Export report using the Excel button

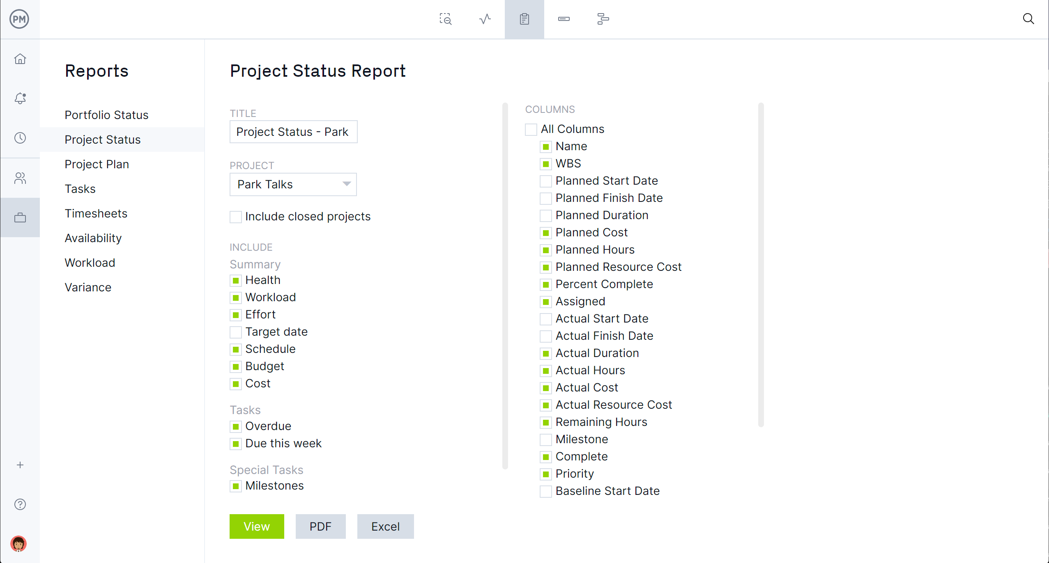pyautogui.click(x=386, y=526)
